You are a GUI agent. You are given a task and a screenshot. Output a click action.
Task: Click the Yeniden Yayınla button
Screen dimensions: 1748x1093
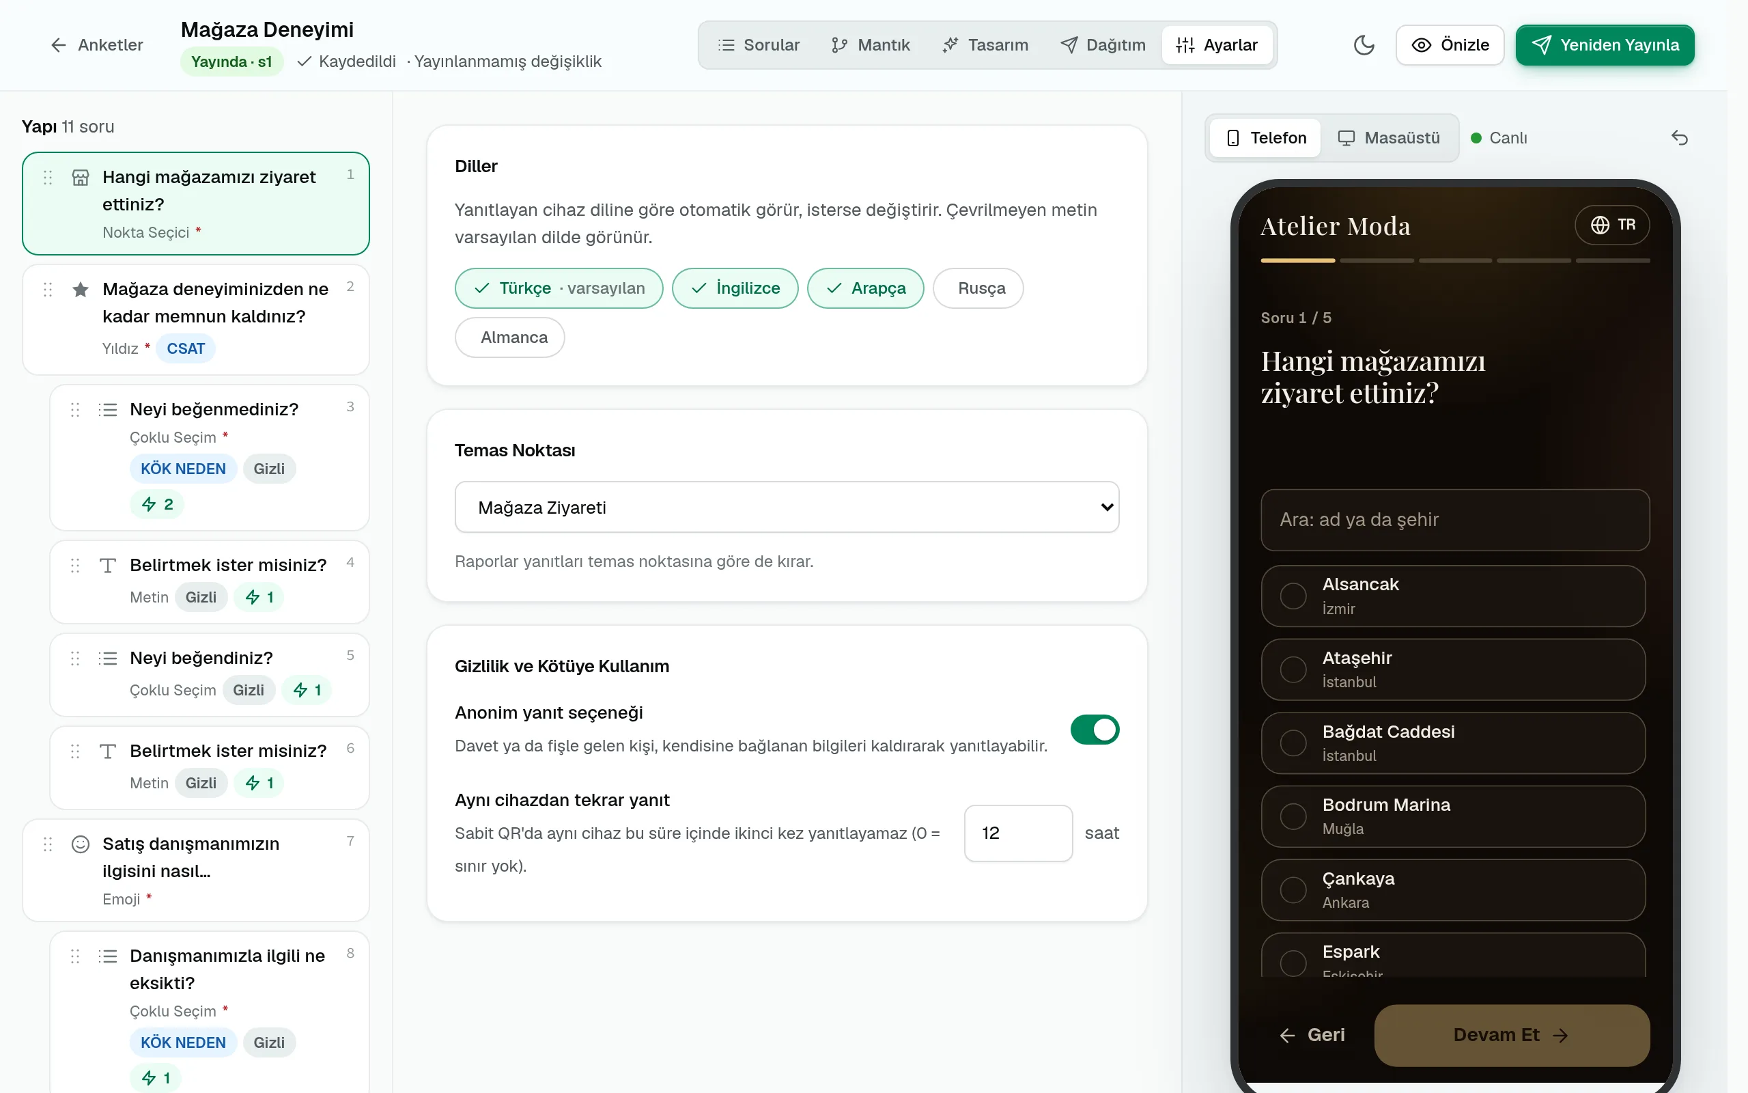tap(1604, 45)
